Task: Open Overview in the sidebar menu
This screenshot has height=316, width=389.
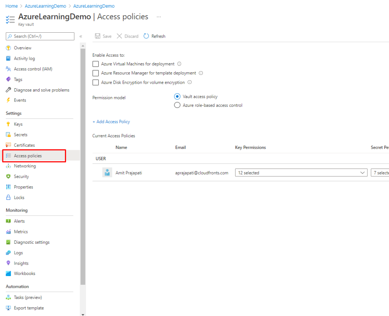Action: click(22, 48)
